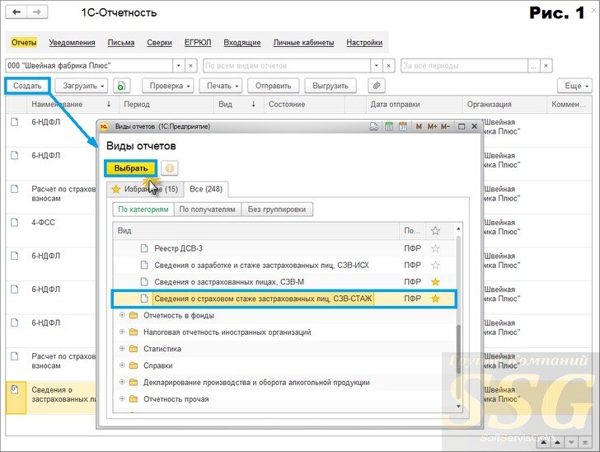
Task: Open the Входящие tab
Action: (x=241, y=43)
